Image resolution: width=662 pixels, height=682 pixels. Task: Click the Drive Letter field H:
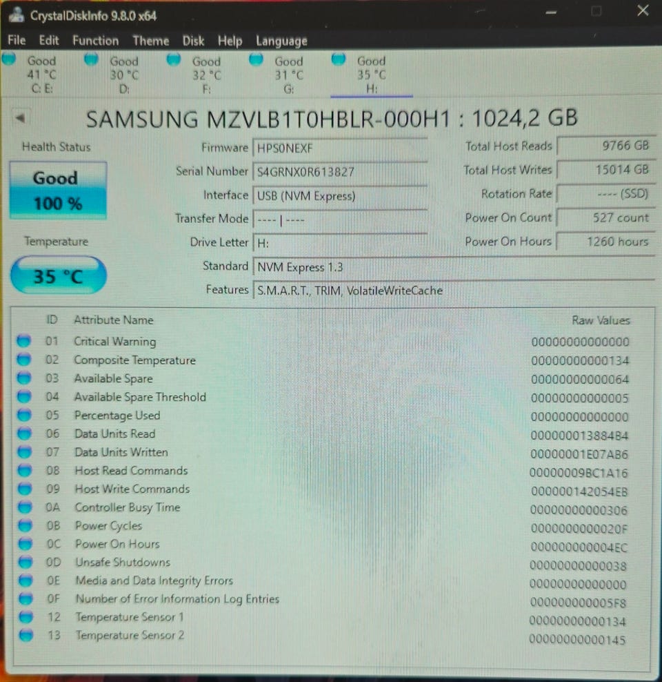[340, 243]
